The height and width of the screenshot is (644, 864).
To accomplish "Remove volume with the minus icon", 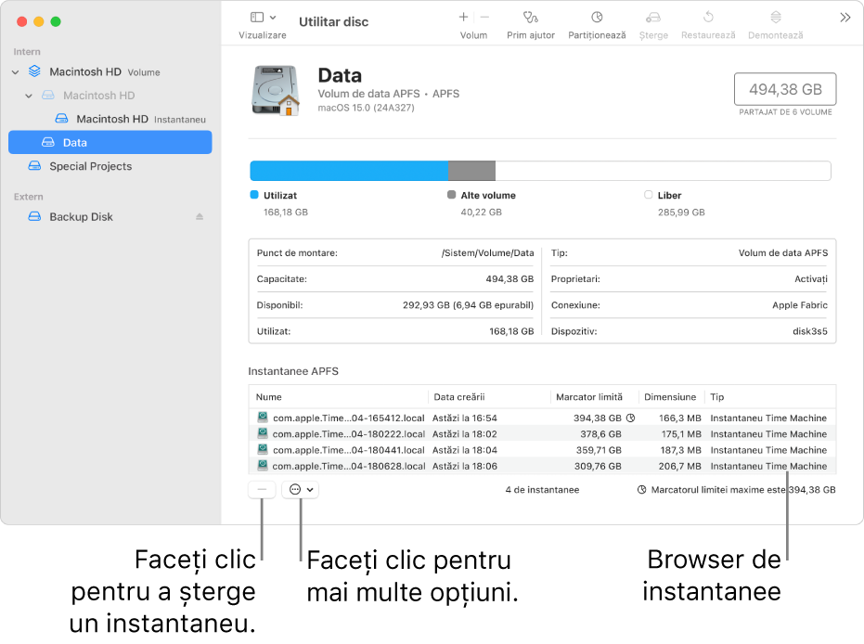I will (484, 17).
